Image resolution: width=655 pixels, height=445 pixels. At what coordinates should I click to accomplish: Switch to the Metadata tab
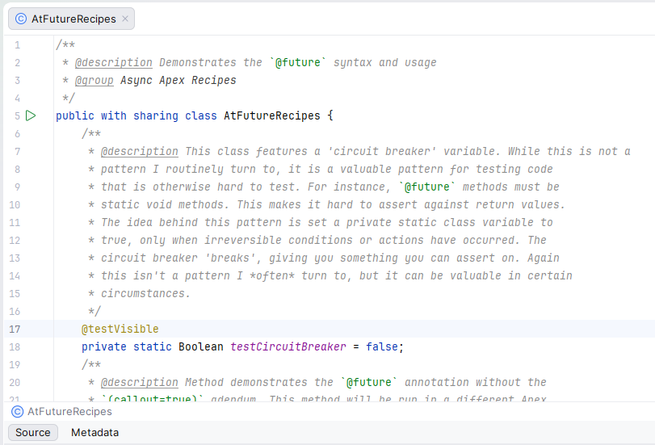94,432
